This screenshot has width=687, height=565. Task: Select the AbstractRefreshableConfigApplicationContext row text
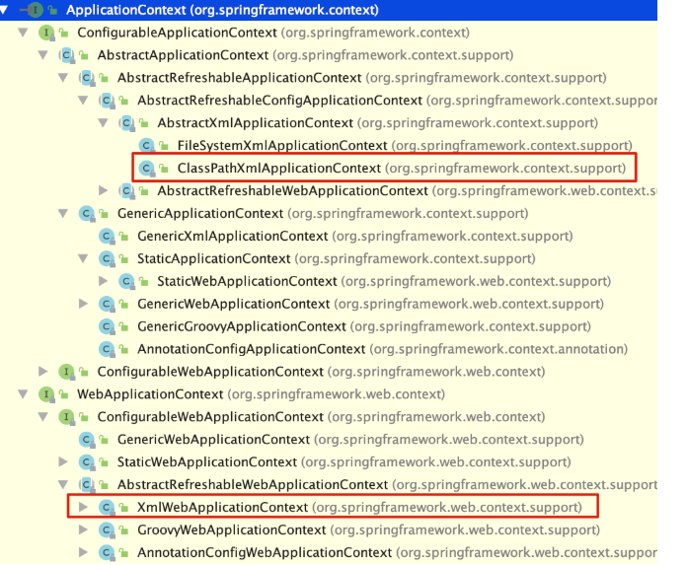(397, 101)
